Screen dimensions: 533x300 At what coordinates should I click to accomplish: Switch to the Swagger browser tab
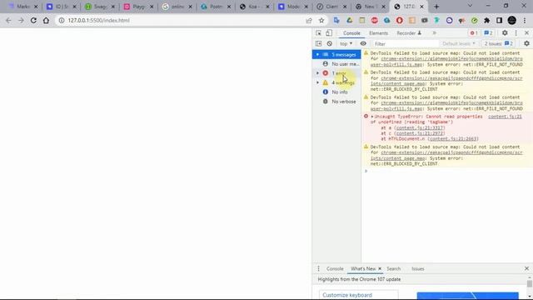click(x=100, y=7)
